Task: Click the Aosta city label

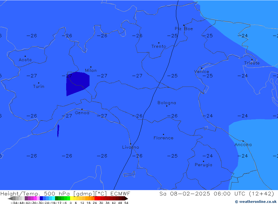Action: click(x=25, y=60)
